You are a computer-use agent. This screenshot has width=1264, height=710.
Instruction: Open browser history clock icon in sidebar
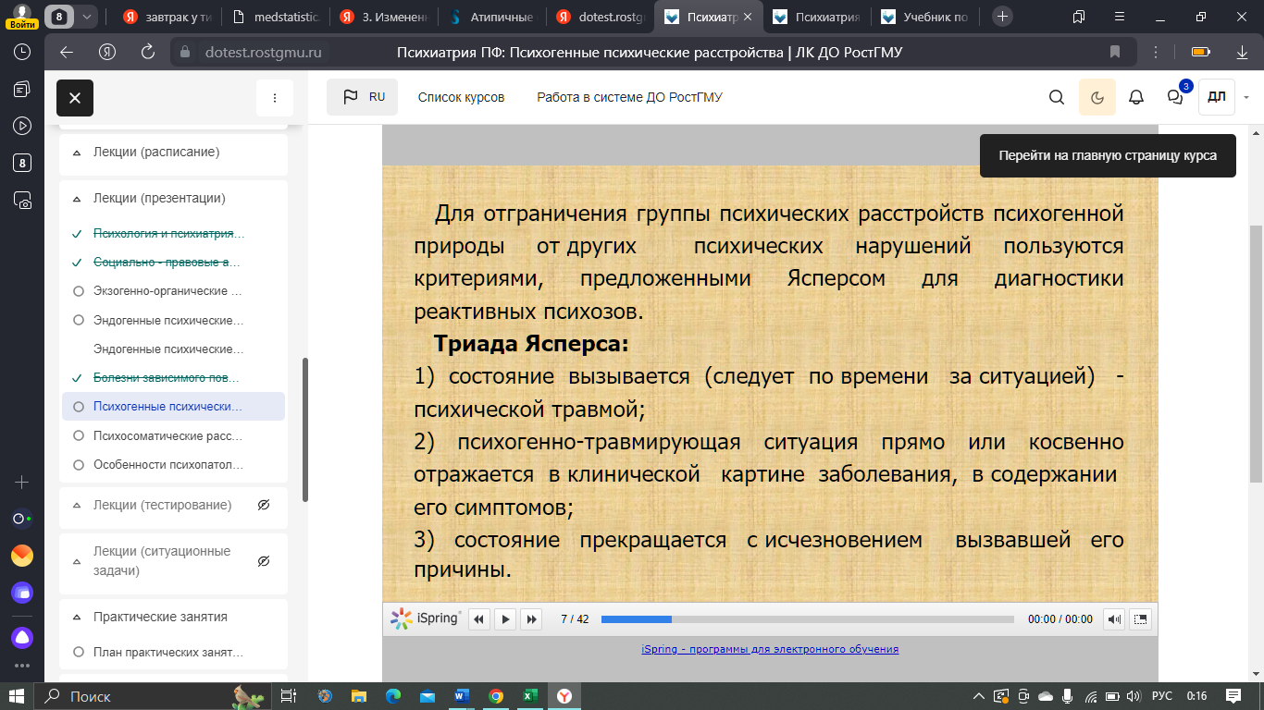[22, 53]
